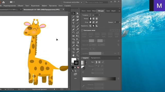Viewport: 165px width, 92px height.
Task: Click the swap fill and stroke arrow
Action: (78, 59)
